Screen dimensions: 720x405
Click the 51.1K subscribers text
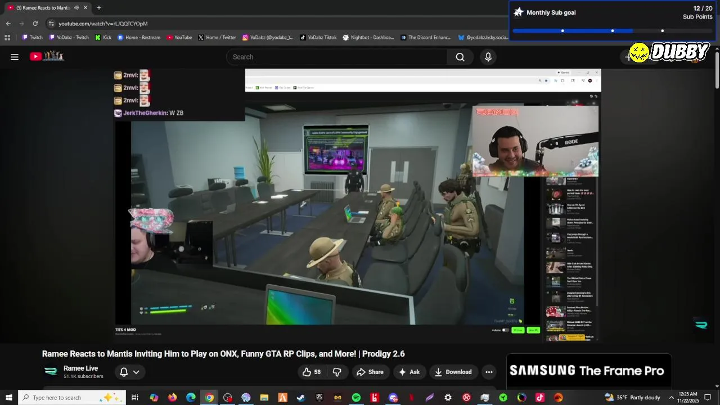pos(83,376)
